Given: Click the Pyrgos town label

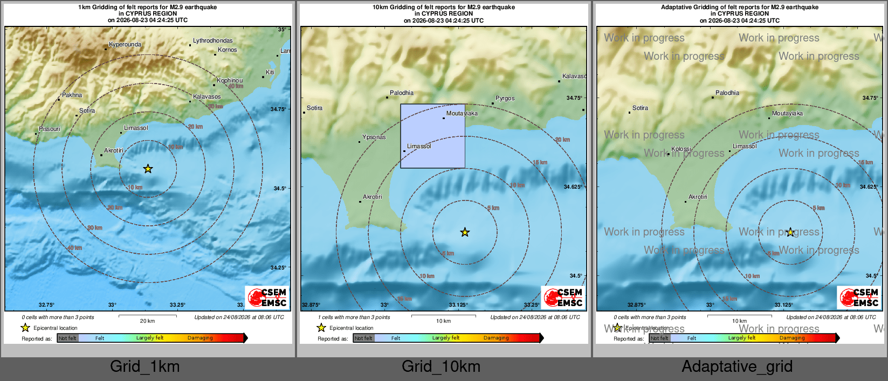Looking at the screenshot, I should click(505, 98).
